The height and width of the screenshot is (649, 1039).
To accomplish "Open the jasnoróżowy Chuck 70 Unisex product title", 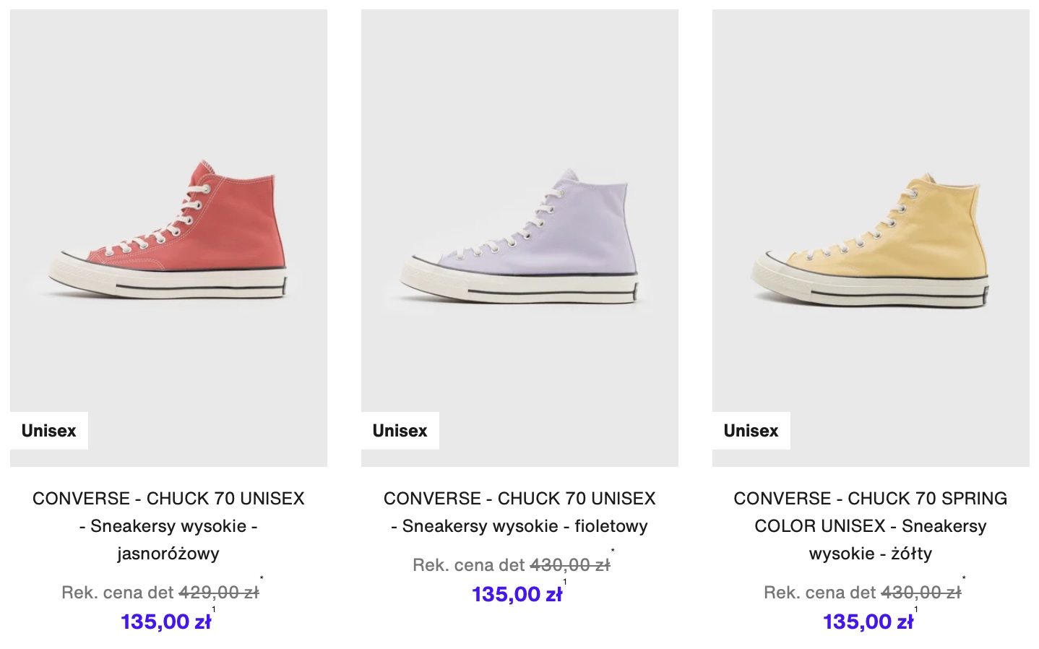I will tap(168, 526).
